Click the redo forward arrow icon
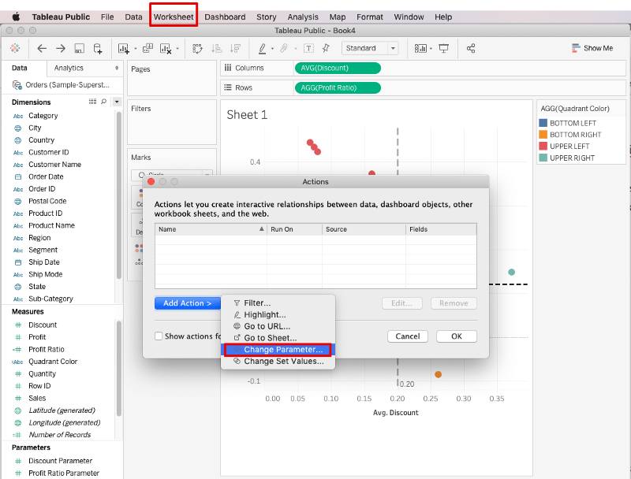The width and height of the screenshot is (631, 479). click(60, 48)
